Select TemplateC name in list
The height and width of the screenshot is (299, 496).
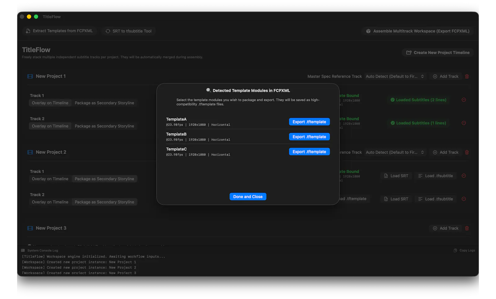coord(176,149)
